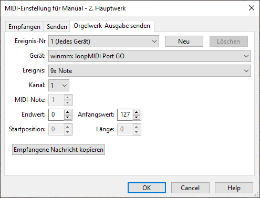Click the Länge spinner up arrow
Viewport: 260px width, 198px height.
tap(137, 127)
